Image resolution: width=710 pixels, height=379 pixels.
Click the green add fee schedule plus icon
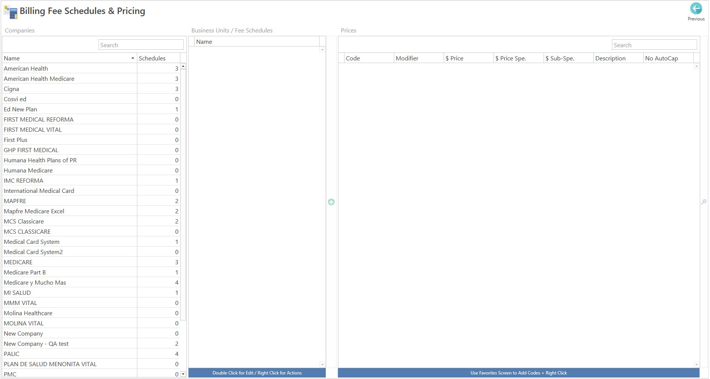331,202
